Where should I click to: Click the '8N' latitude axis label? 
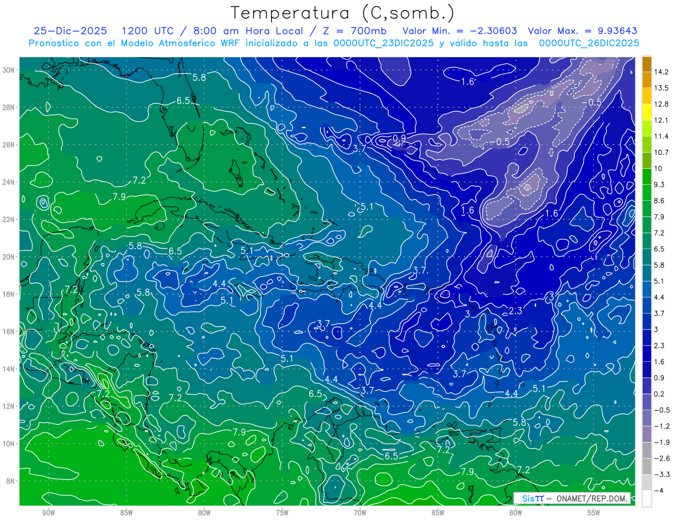[x=10, y=481]
